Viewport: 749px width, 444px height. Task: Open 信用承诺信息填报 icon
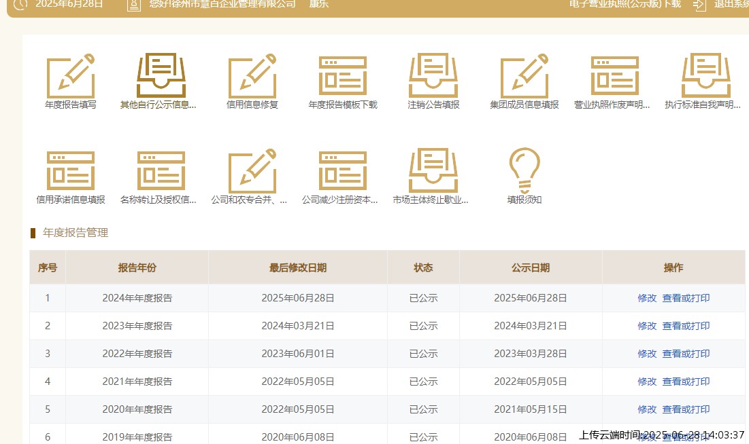[71, 170]
